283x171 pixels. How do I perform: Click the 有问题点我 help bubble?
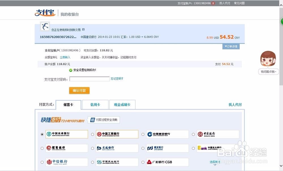point(268,72)
